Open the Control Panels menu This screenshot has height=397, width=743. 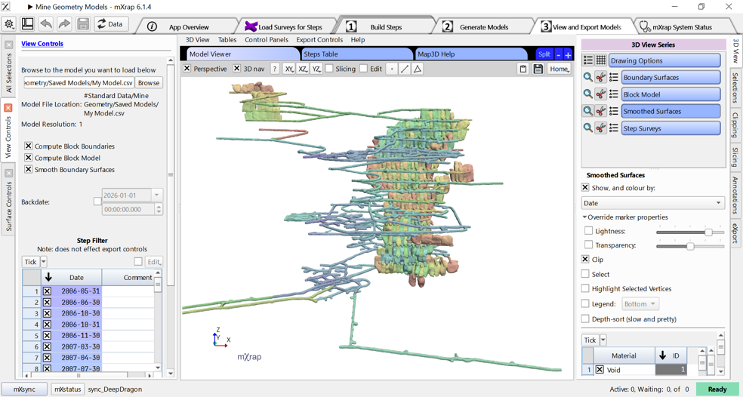267,40
